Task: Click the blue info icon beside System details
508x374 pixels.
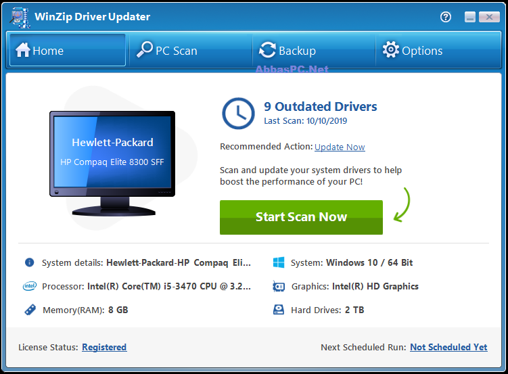Action: [x=30, y=262]
